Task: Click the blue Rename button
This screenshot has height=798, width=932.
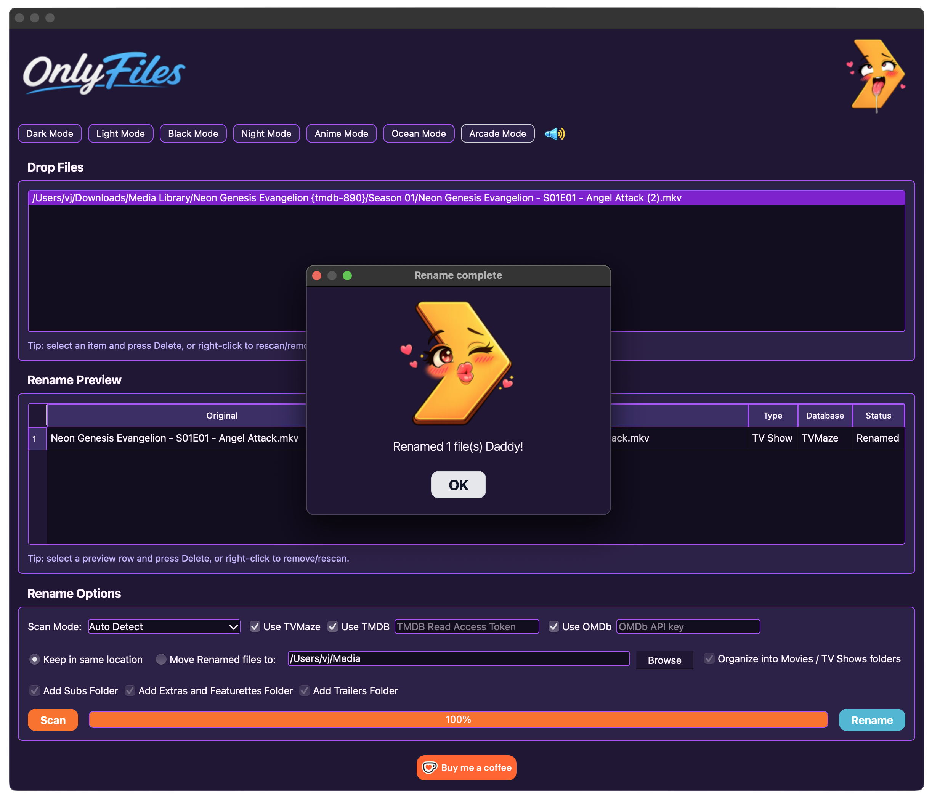Action: click(872, 720)
